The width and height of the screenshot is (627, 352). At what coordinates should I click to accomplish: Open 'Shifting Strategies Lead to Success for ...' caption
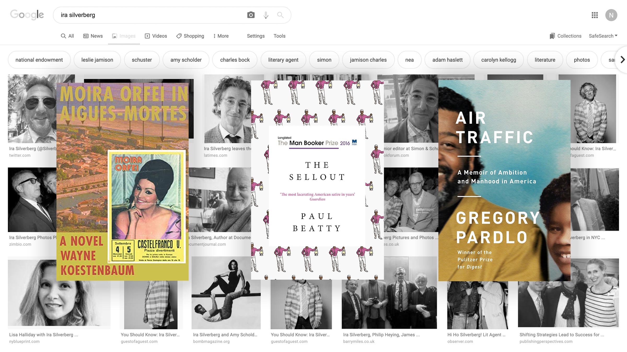click(x=562, y=335)
